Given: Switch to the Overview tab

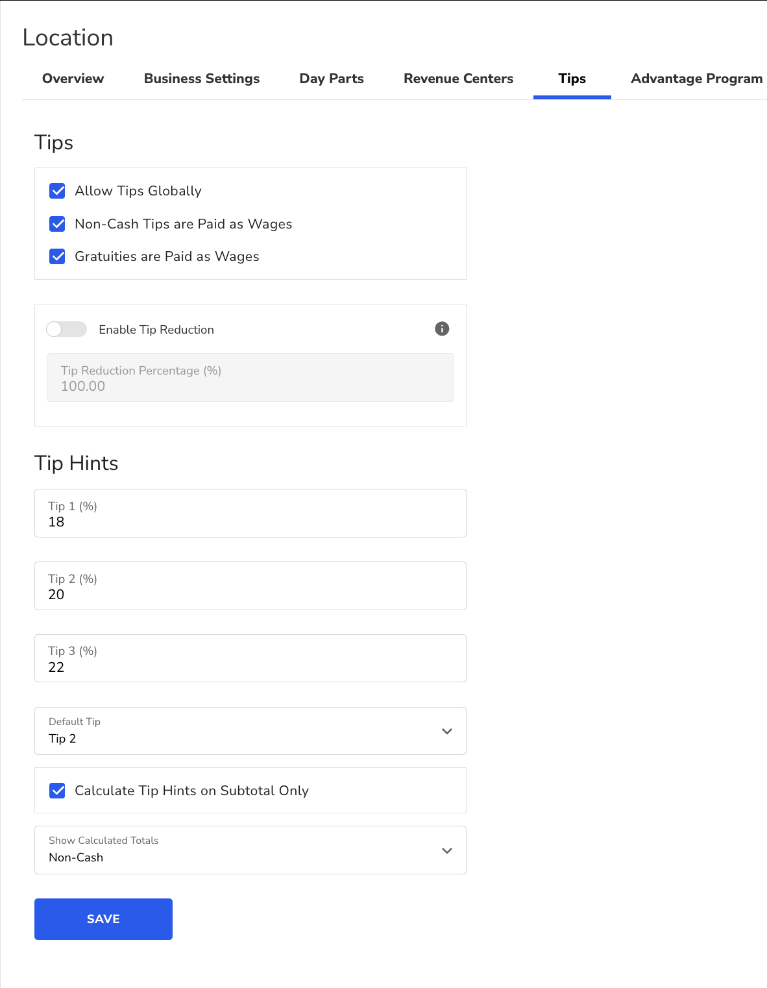Looking at the screenshot, I should [73, 79].
